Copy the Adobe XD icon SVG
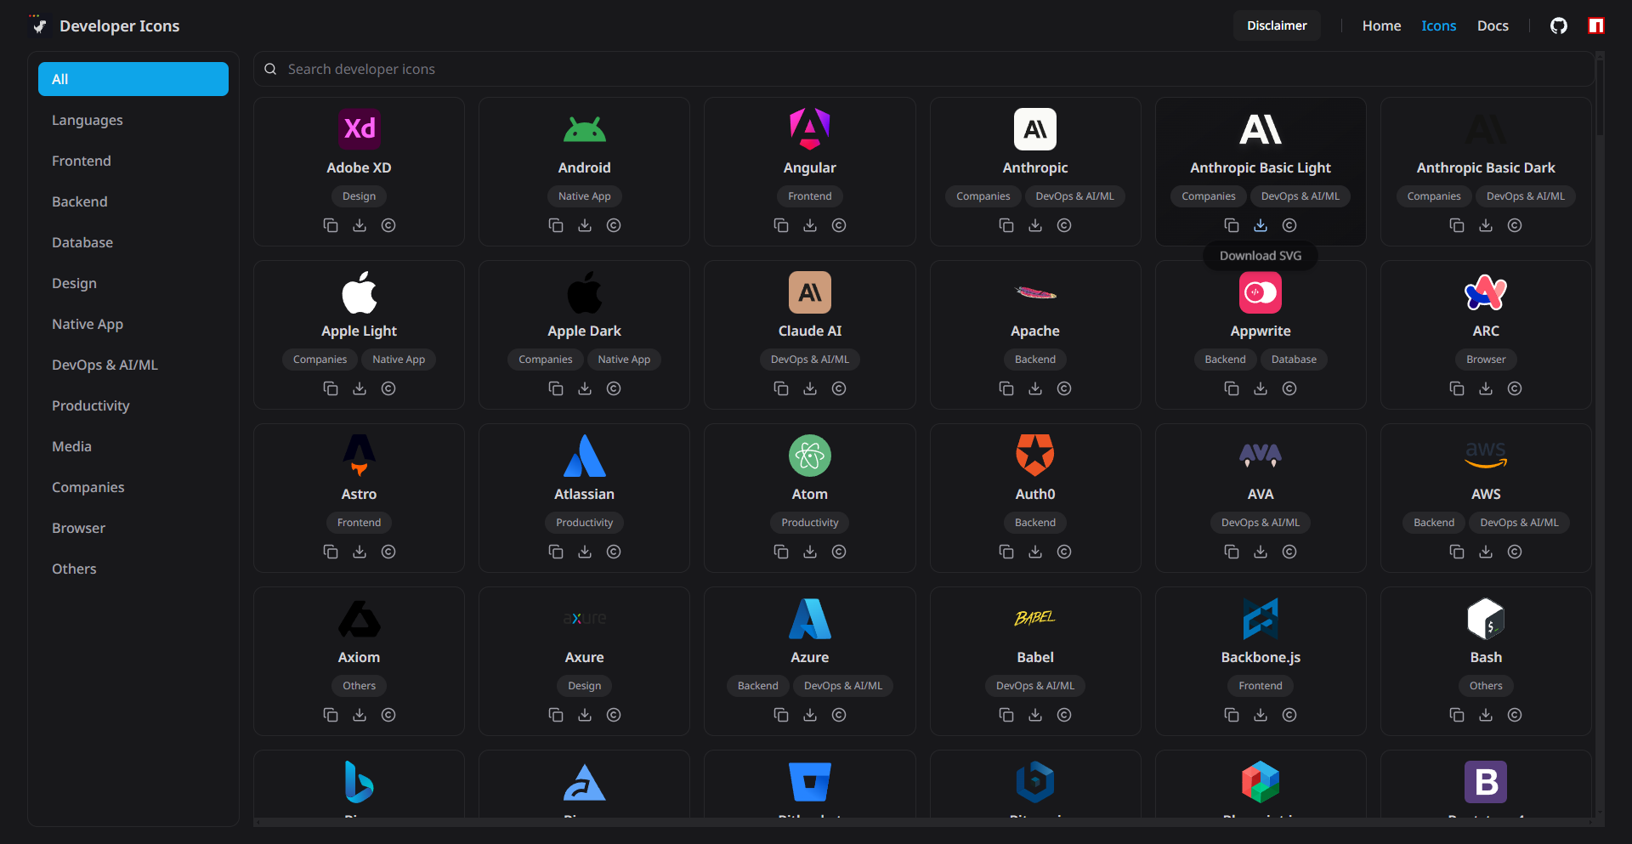This screenshot has width=1632, height=844. (331, 225)
